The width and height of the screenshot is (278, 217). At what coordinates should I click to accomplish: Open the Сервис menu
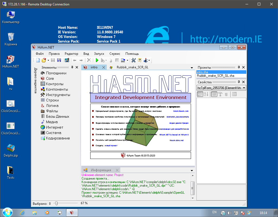coord(115,54)
